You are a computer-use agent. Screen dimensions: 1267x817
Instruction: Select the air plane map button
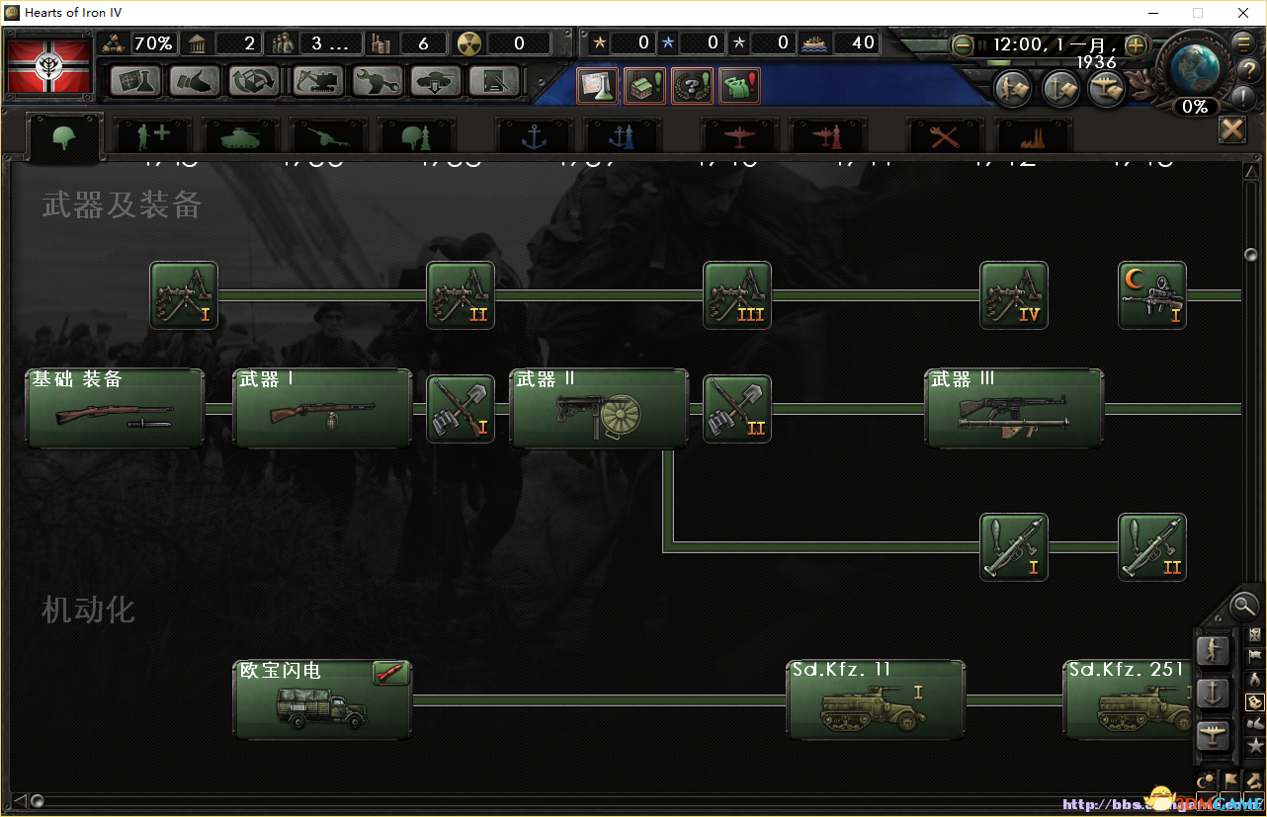tap(1213, 736)
